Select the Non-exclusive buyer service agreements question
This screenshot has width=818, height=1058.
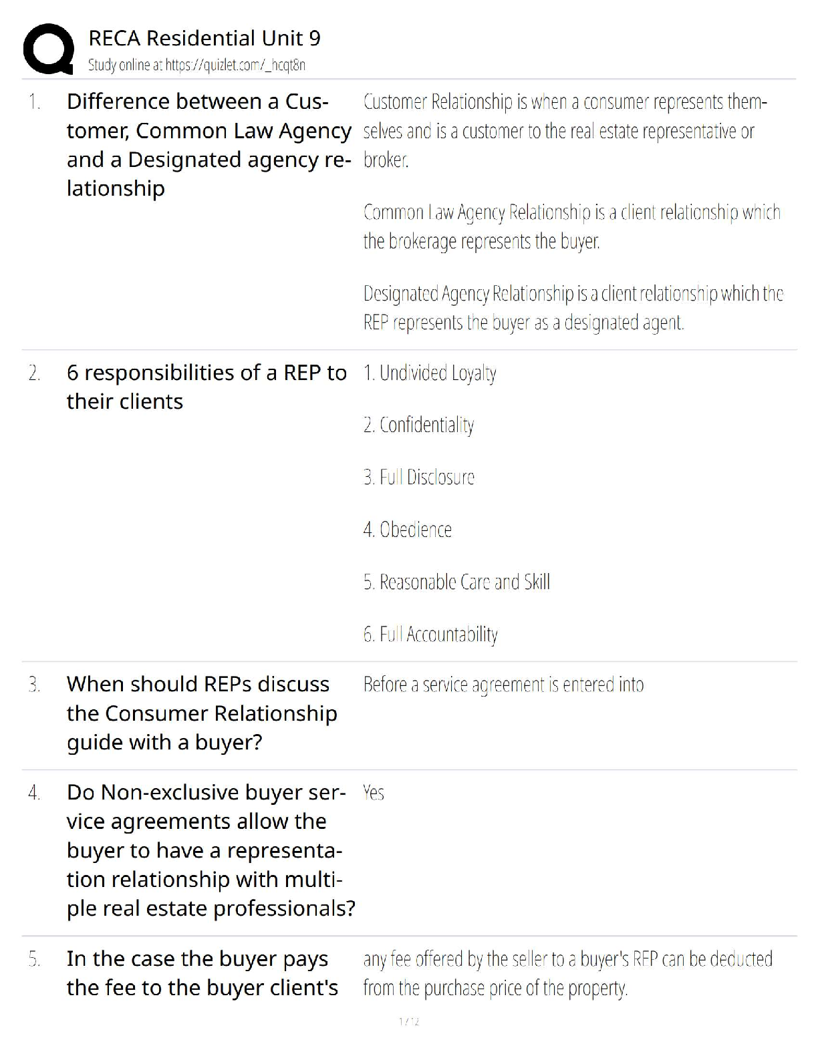(x=210, y=850)
